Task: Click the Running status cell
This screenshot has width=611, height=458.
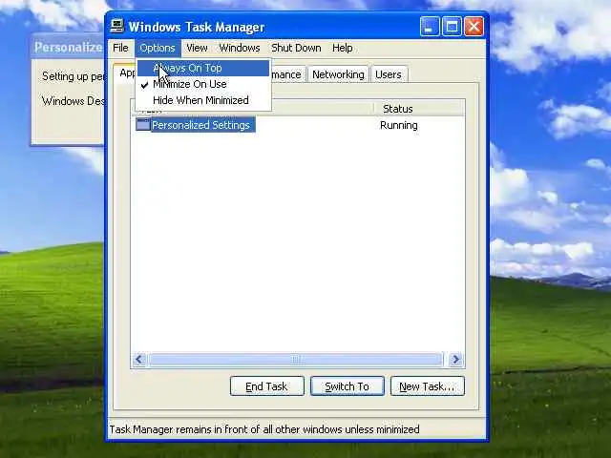Action: (x=399, y=125)
